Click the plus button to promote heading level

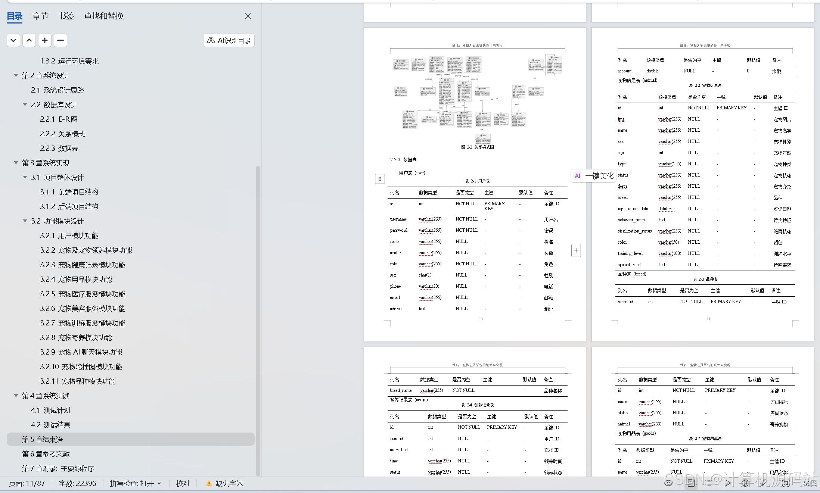[x=45, y=40]
